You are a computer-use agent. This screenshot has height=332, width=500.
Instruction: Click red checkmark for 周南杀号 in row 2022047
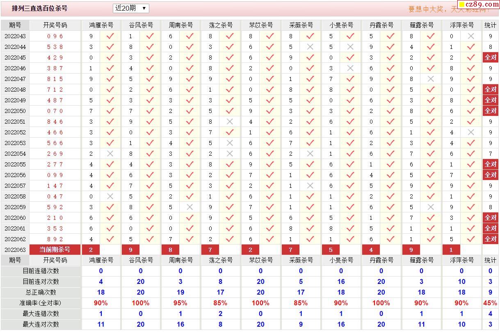[x=189, y=79]
